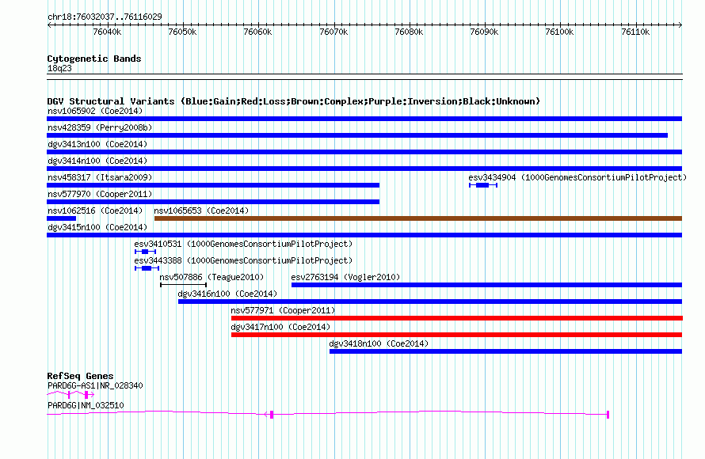
Task: Select the esv3443388 variant glyph
Action: click(x=147, y=268)
